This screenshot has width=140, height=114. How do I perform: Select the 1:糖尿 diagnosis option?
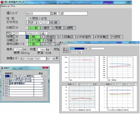(x=46, y=28)
